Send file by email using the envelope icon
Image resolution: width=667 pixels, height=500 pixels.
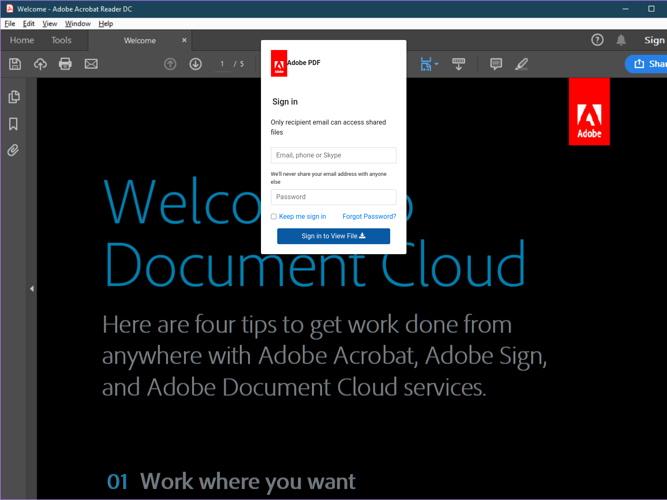click(x=91, y=64)
